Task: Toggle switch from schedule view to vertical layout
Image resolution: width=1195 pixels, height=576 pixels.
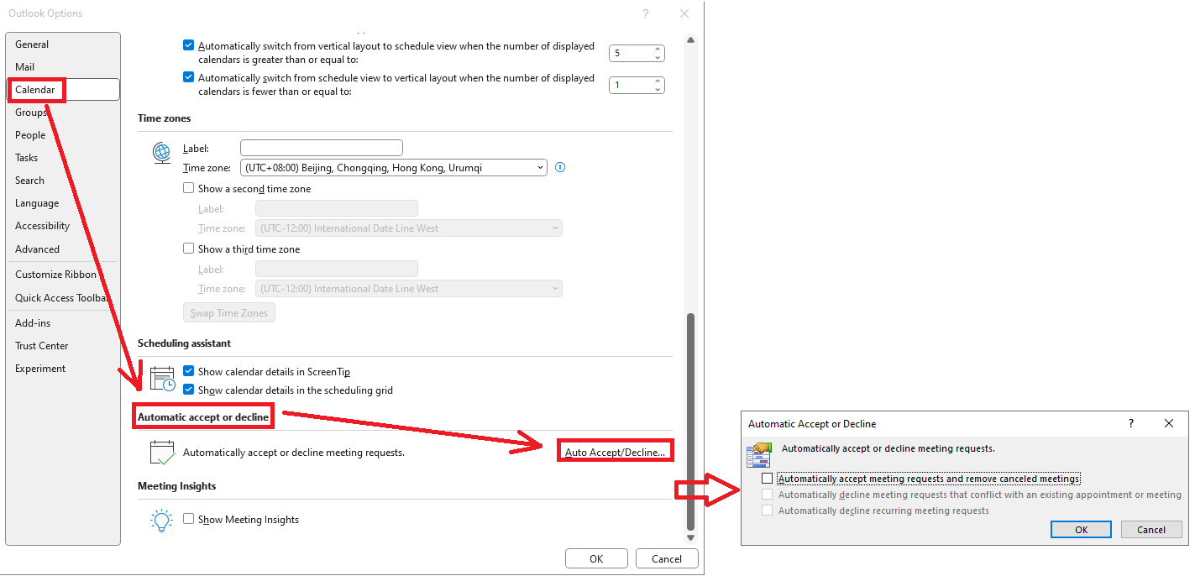Action: pyautogui.click(x=188, y=78)
